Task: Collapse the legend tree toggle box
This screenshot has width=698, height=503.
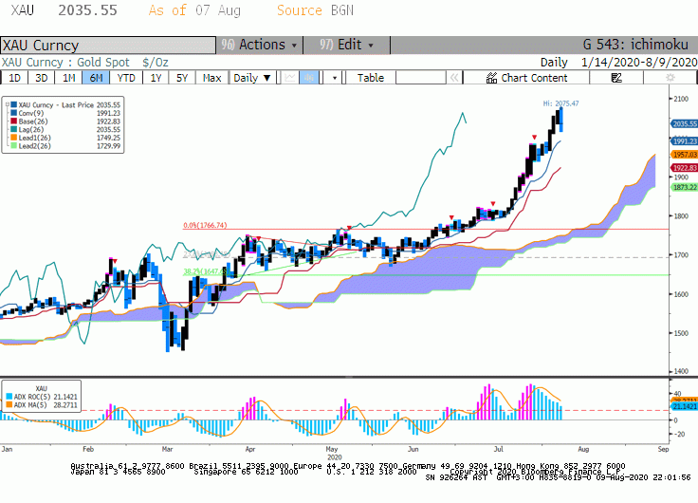Action: tap(8, 104)
